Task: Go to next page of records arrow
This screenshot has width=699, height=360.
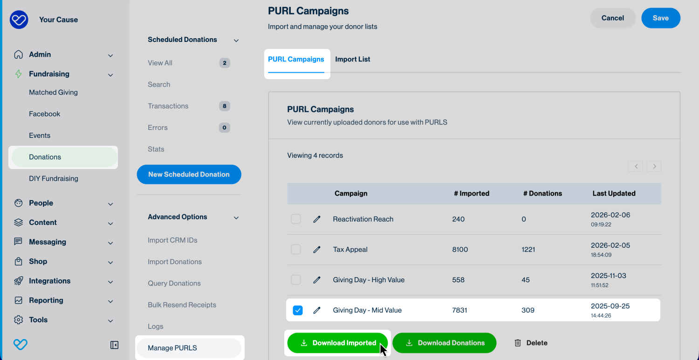Action: (x=654, y=166)
